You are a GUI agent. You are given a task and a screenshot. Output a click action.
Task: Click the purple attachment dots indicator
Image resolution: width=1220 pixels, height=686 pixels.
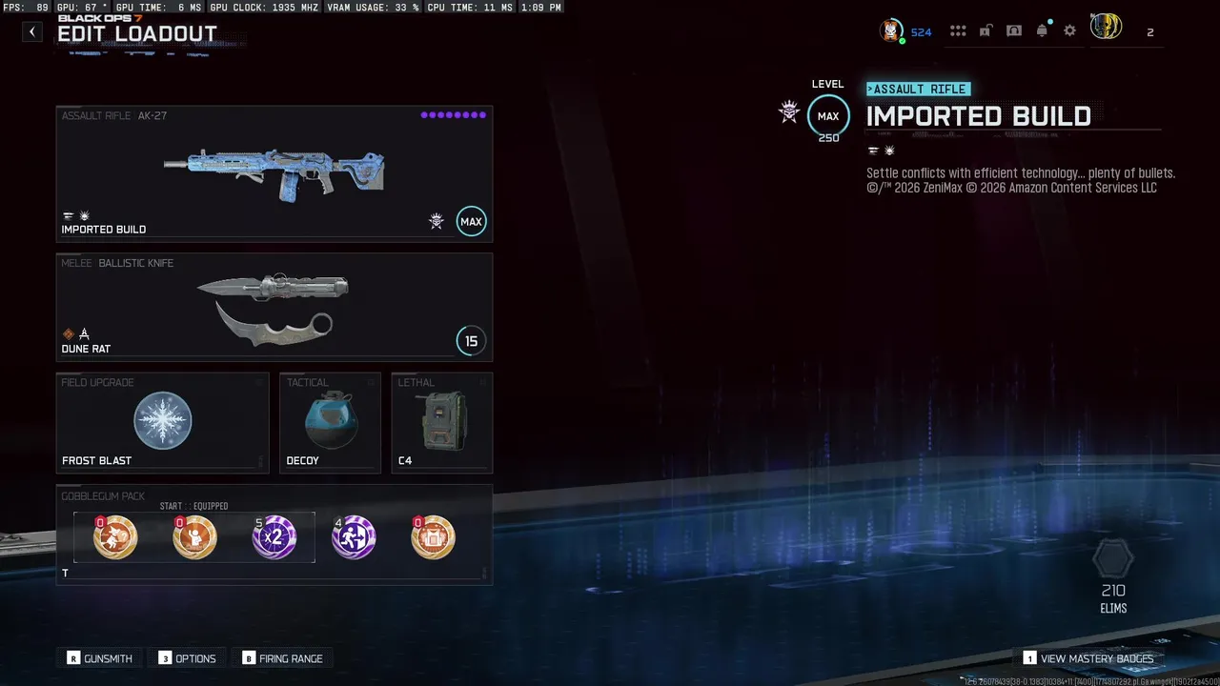pos(454,115)
